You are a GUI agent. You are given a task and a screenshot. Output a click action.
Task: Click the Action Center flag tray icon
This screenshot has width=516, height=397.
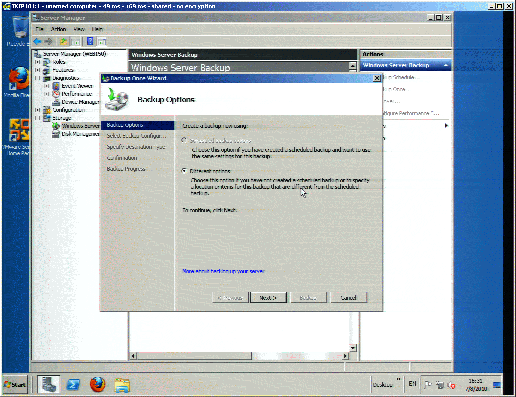(x=428, y=384)
